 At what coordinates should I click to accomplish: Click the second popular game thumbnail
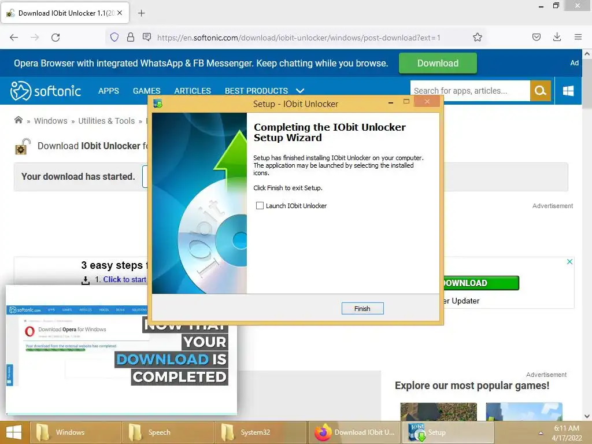click(524, 412)
